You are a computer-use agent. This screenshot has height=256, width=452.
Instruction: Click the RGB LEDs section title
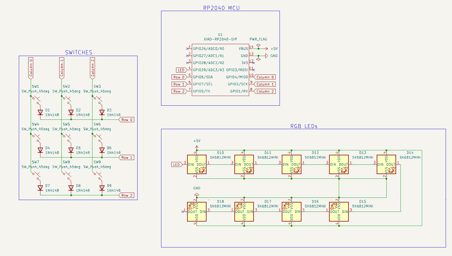pos(304,126)
